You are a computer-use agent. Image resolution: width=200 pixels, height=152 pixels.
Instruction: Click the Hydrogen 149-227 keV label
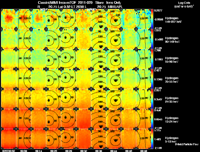[173, 20]
